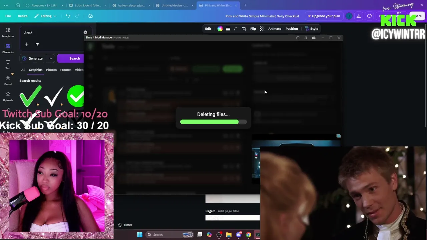Select the 'Pink and White Sim...' tab

click(218, 5)
